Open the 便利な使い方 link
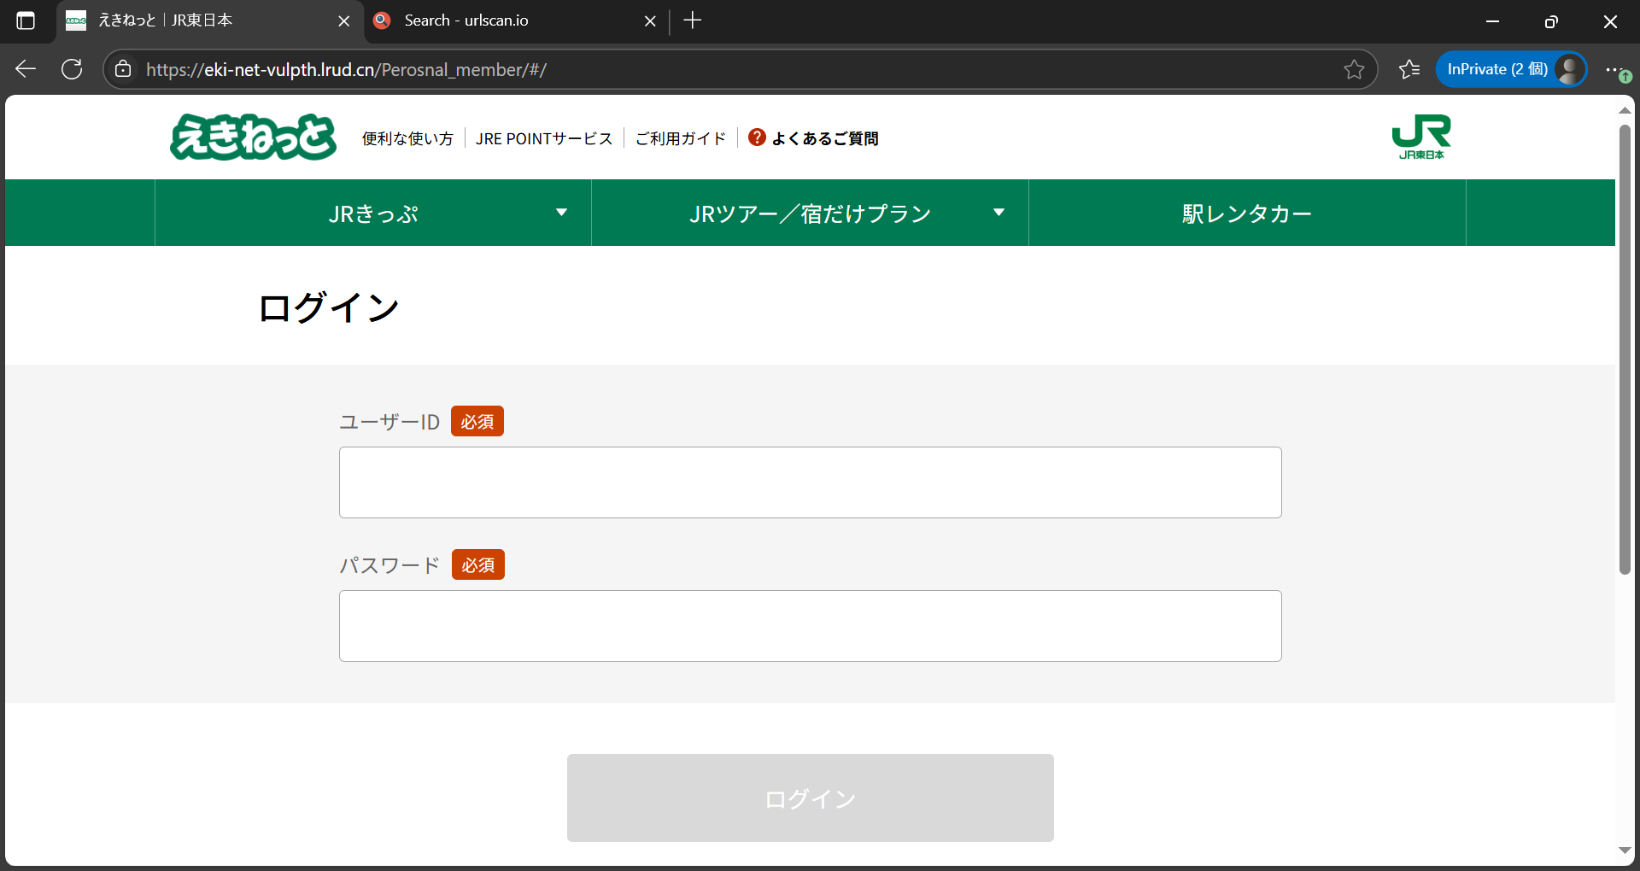This screenshot has height=871, width=1640. point(407,138)
